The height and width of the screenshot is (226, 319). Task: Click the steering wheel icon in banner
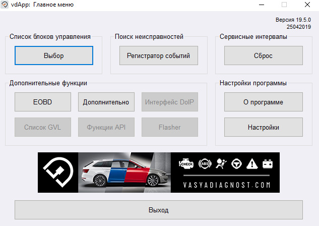point(236,163)
